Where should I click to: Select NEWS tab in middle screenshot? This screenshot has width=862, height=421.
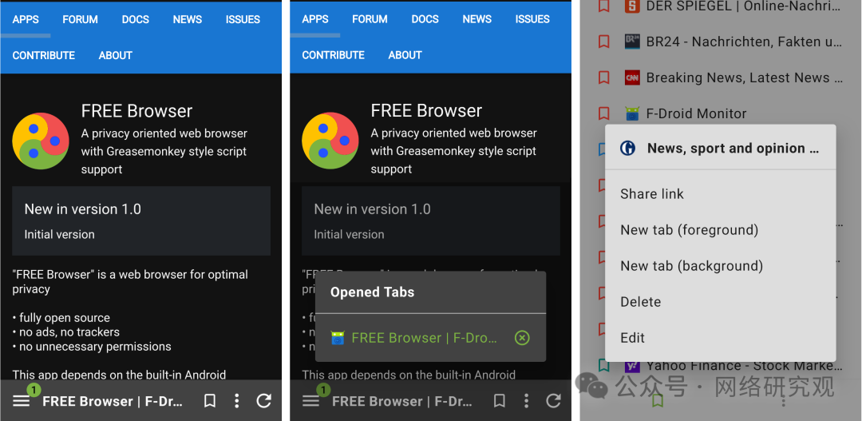click(477, 19)
